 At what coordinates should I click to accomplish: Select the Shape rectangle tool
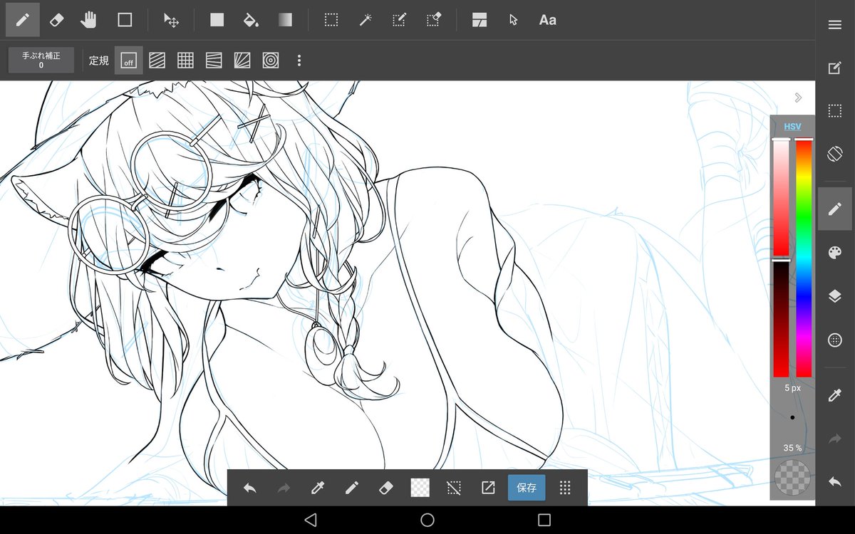(125, 20)
